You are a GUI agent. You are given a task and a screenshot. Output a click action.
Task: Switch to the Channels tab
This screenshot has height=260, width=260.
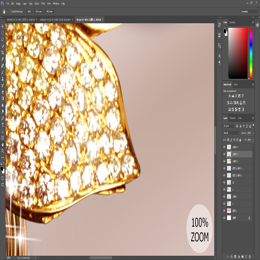click(232, 118)
